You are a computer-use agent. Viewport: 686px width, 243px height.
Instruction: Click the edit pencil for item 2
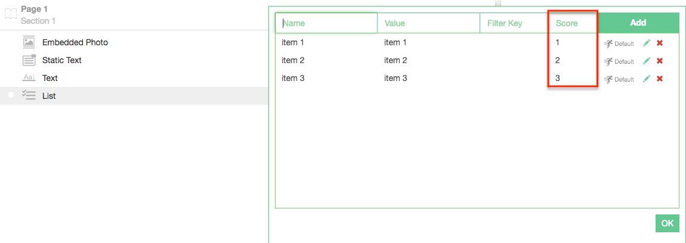pyautogui.click(x=647, y=61)
